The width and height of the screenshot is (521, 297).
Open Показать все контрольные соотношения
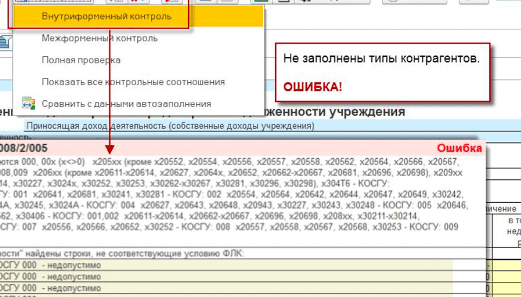(133, 82)
